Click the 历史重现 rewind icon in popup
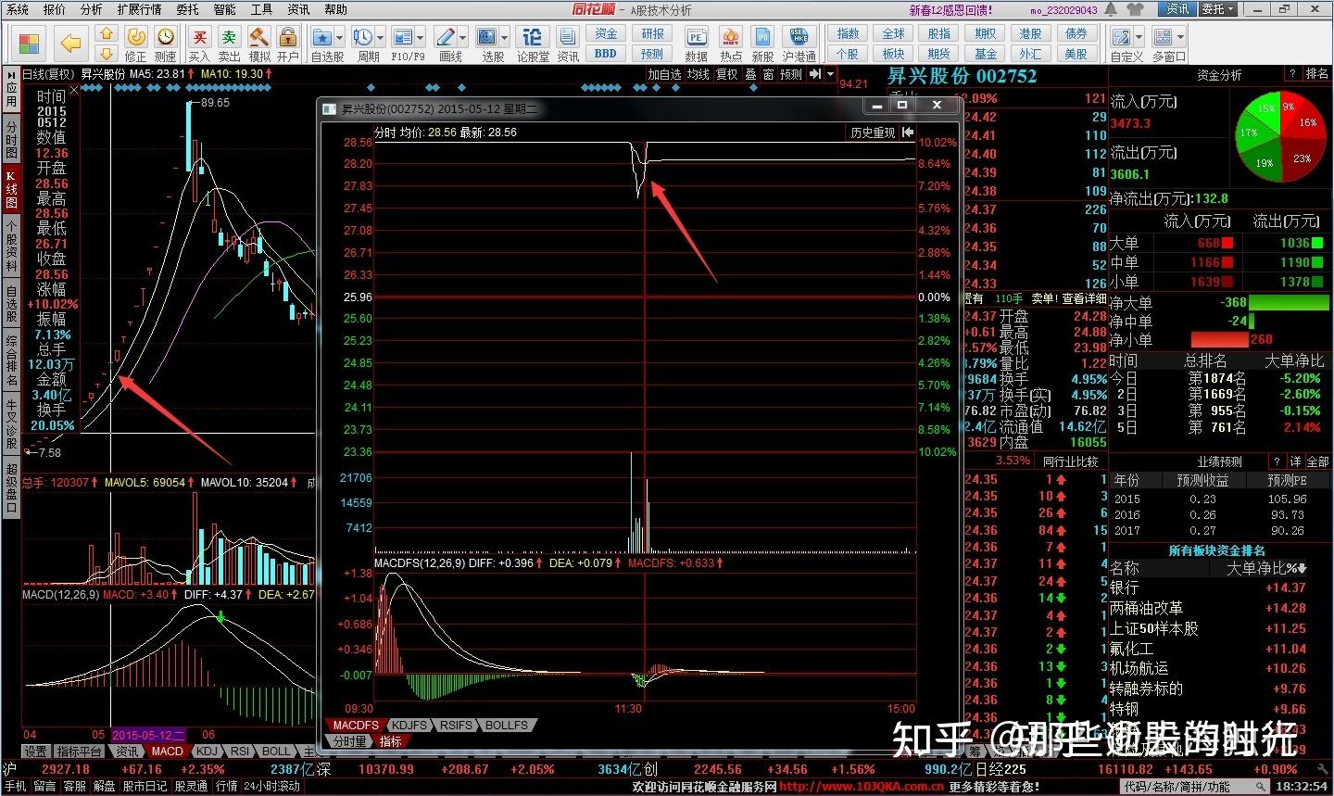This screenshot has width=1334, height=796. tap(908, 133)
